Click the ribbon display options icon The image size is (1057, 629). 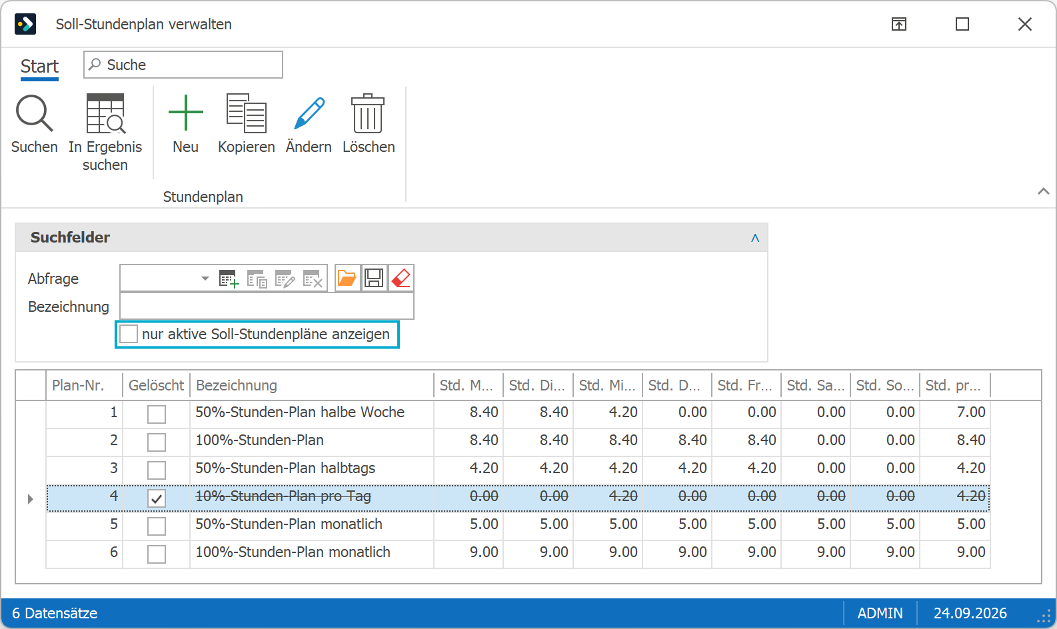coord(899,25)
